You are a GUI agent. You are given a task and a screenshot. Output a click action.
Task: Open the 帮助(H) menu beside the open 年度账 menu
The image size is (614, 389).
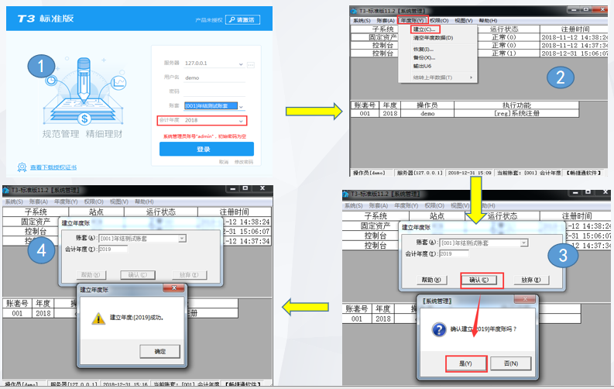coord(488,20)
